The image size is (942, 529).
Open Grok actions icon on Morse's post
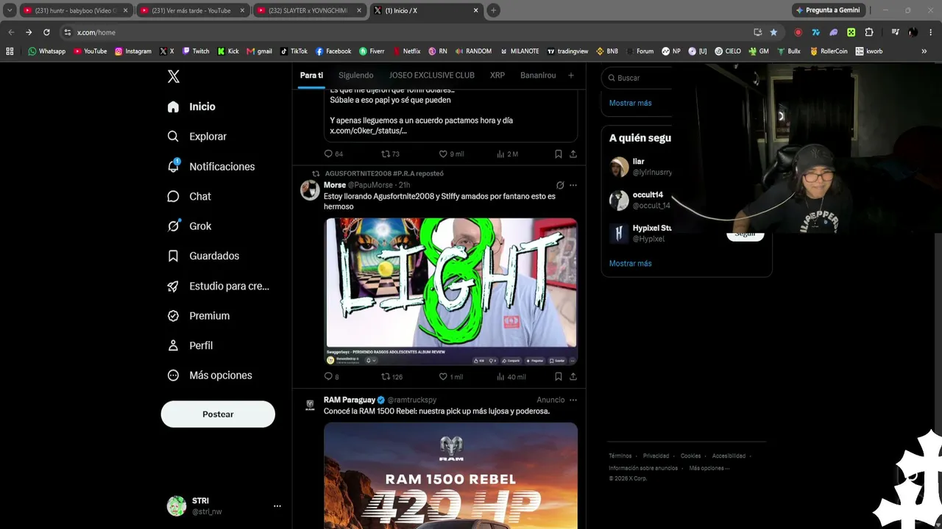point(560,185)
